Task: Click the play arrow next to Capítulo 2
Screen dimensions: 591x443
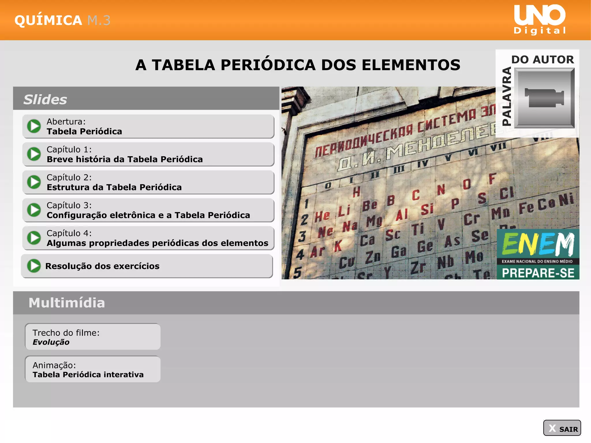Action: tap(34, 182)
